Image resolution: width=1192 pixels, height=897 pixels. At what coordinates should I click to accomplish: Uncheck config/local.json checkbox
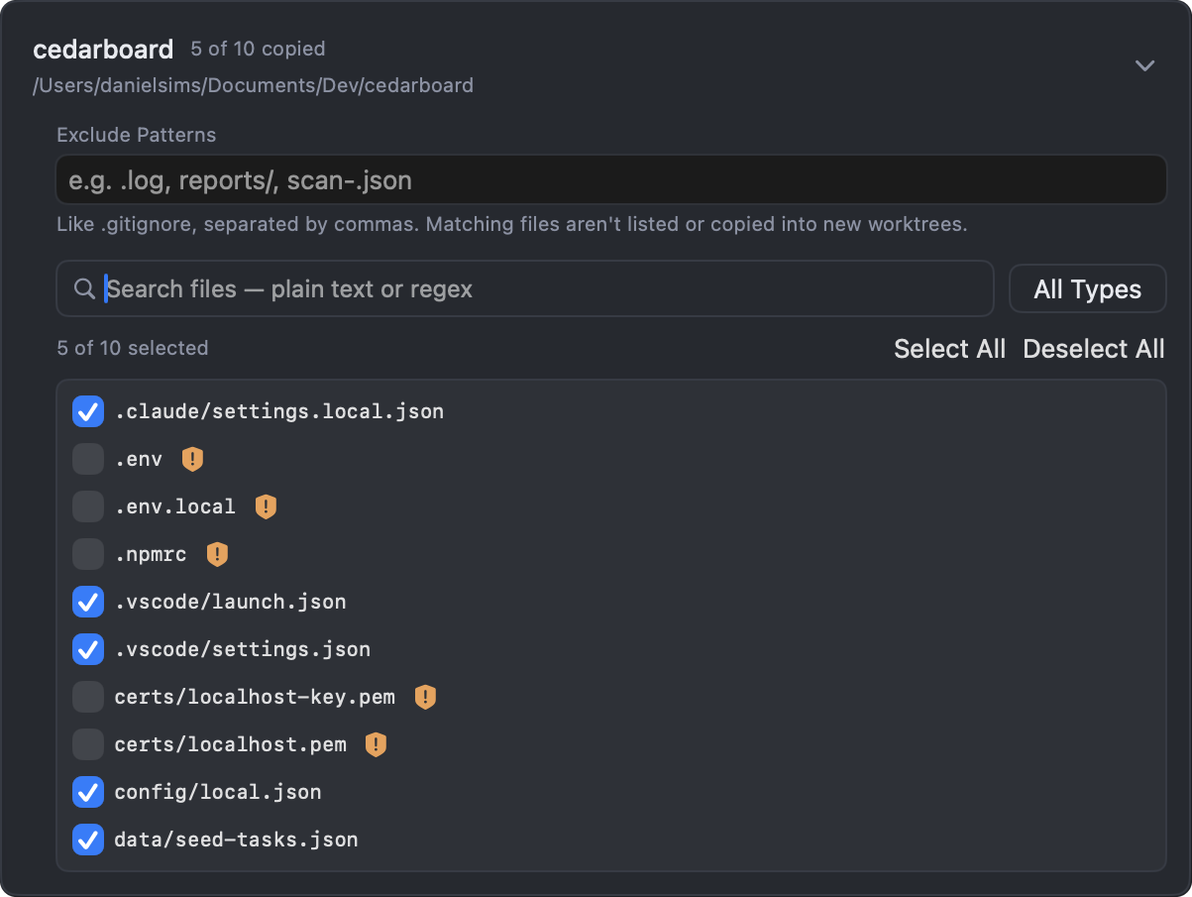coord(88,792)
